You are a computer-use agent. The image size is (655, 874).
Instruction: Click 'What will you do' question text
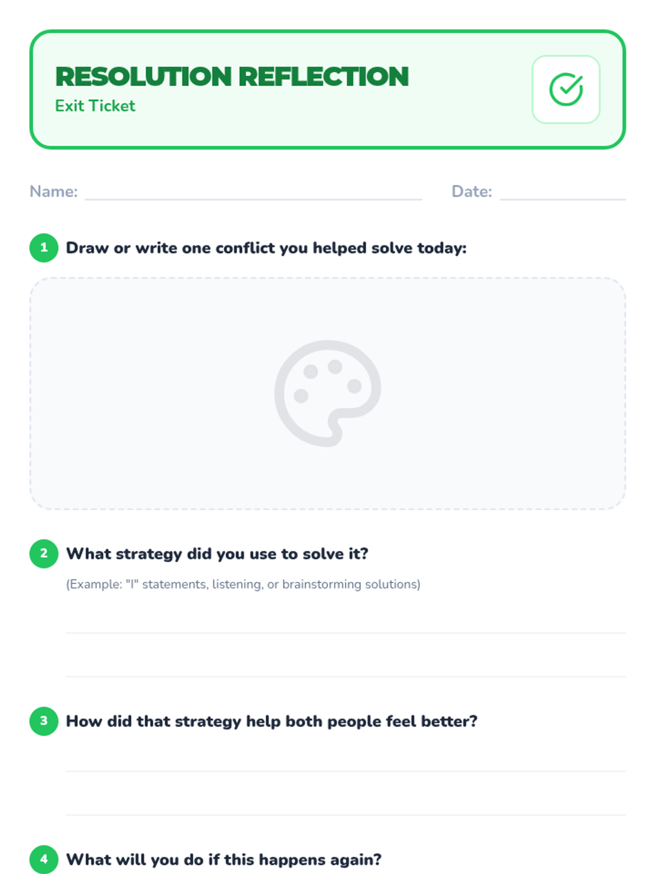(x=223, y=860)
